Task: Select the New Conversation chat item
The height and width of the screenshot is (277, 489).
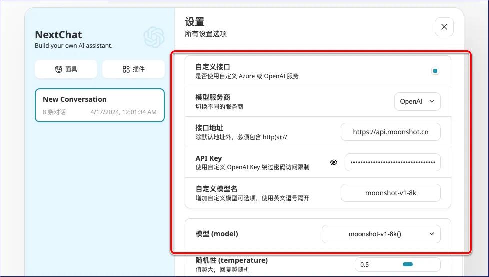Action: tap(99, 105)
